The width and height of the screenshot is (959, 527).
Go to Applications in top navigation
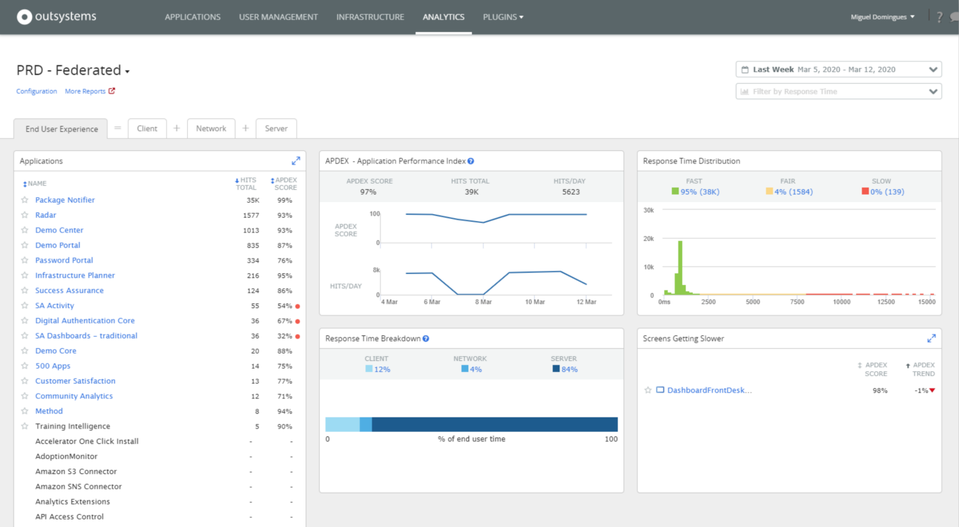193,17
